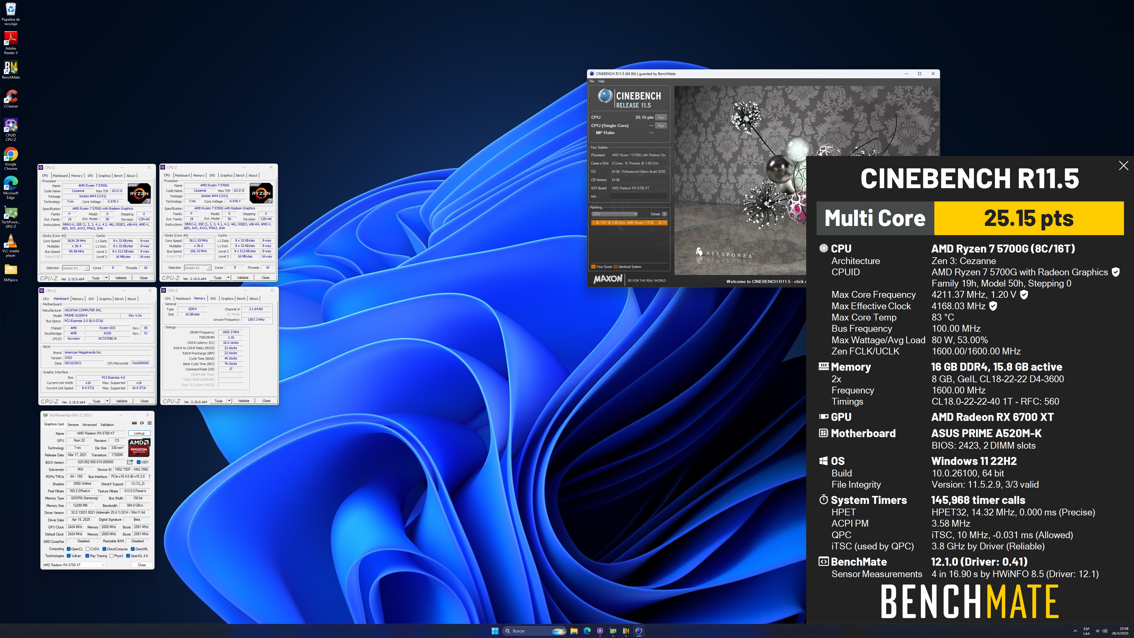Open the Help menu in Cinebench
The height and width of the screenshot is (638, 1134).
[x=601, y=81]
